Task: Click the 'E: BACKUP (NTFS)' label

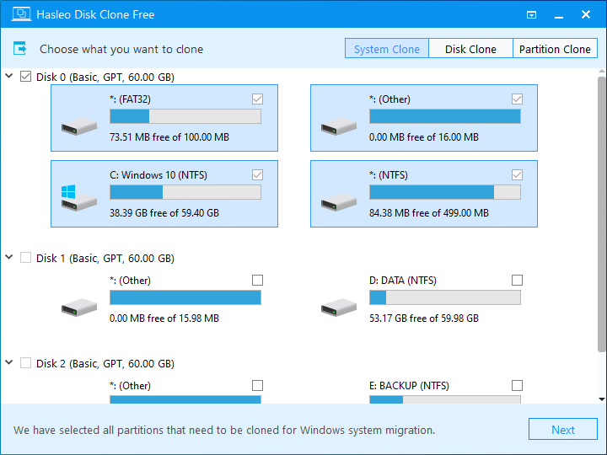Action: pyautogui.click(x=409, y=386)
